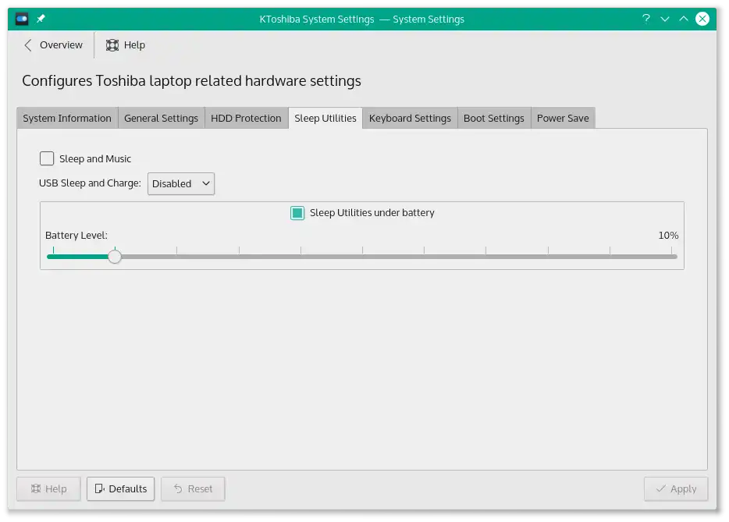Click the Battery Level slider handle

click(115, 257)
